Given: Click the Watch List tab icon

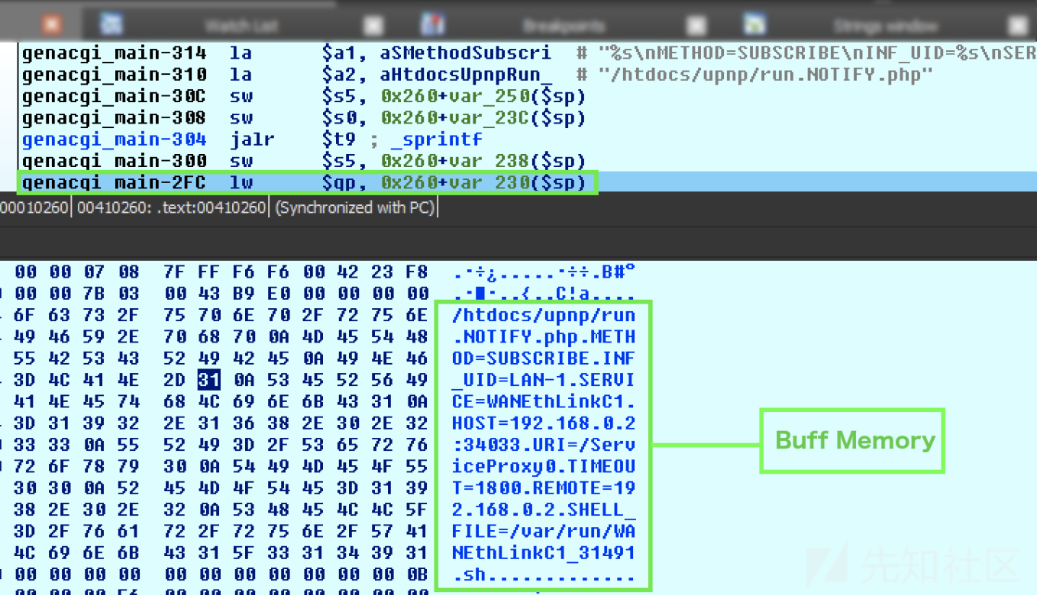Looking at the screenshot, I should (x=111, y=24).
